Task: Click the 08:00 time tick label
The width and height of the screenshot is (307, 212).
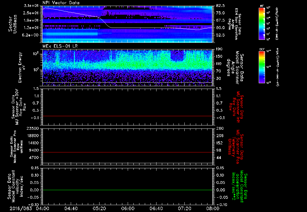Action: (x=213, y=208)
